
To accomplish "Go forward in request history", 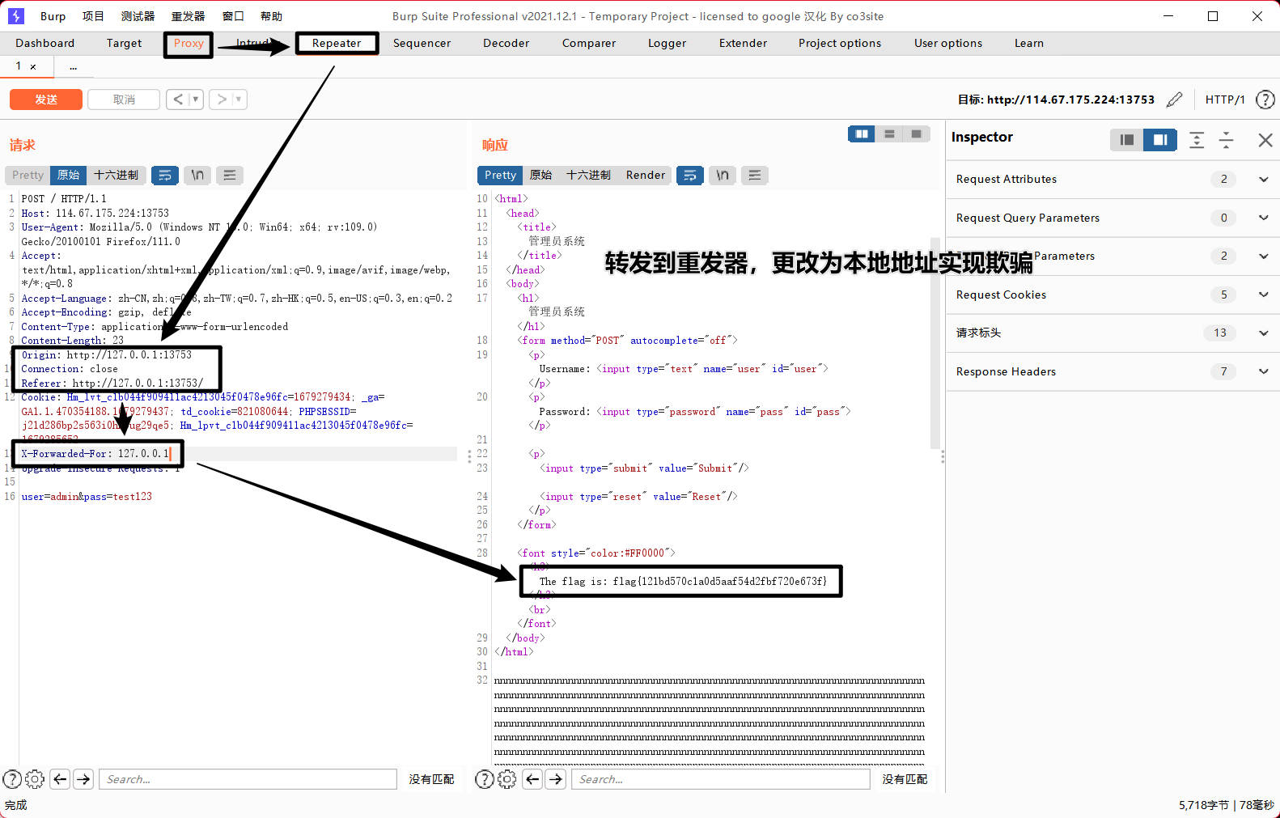I will (x=222, y=100).
